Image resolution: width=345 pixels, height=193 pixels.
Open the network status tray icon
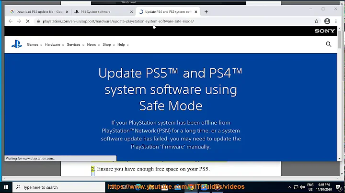296,187
